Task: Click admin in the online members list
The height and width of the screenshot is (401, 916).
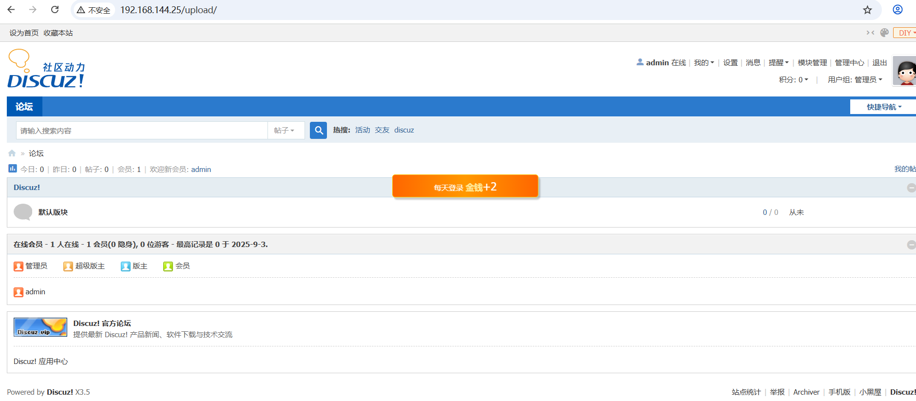Action: (x=35, y=291)
